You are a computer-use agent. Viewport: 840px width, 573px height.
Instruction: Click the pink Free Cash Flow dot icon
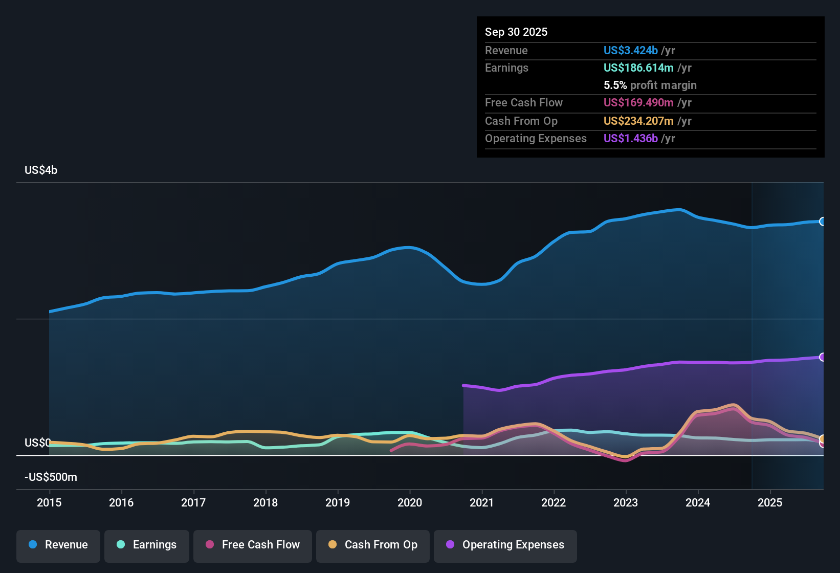[209, 545]
